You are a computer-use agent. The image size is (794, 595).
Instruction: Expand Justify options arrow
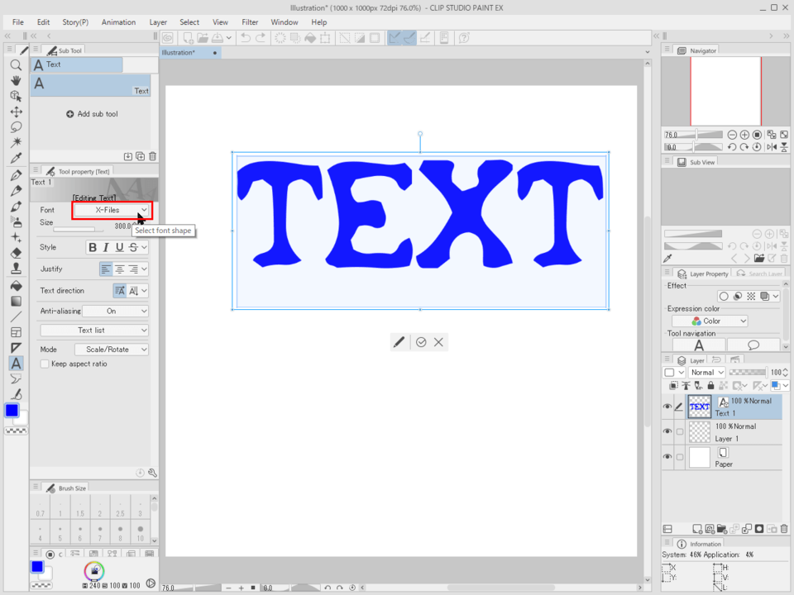point(144,269)
